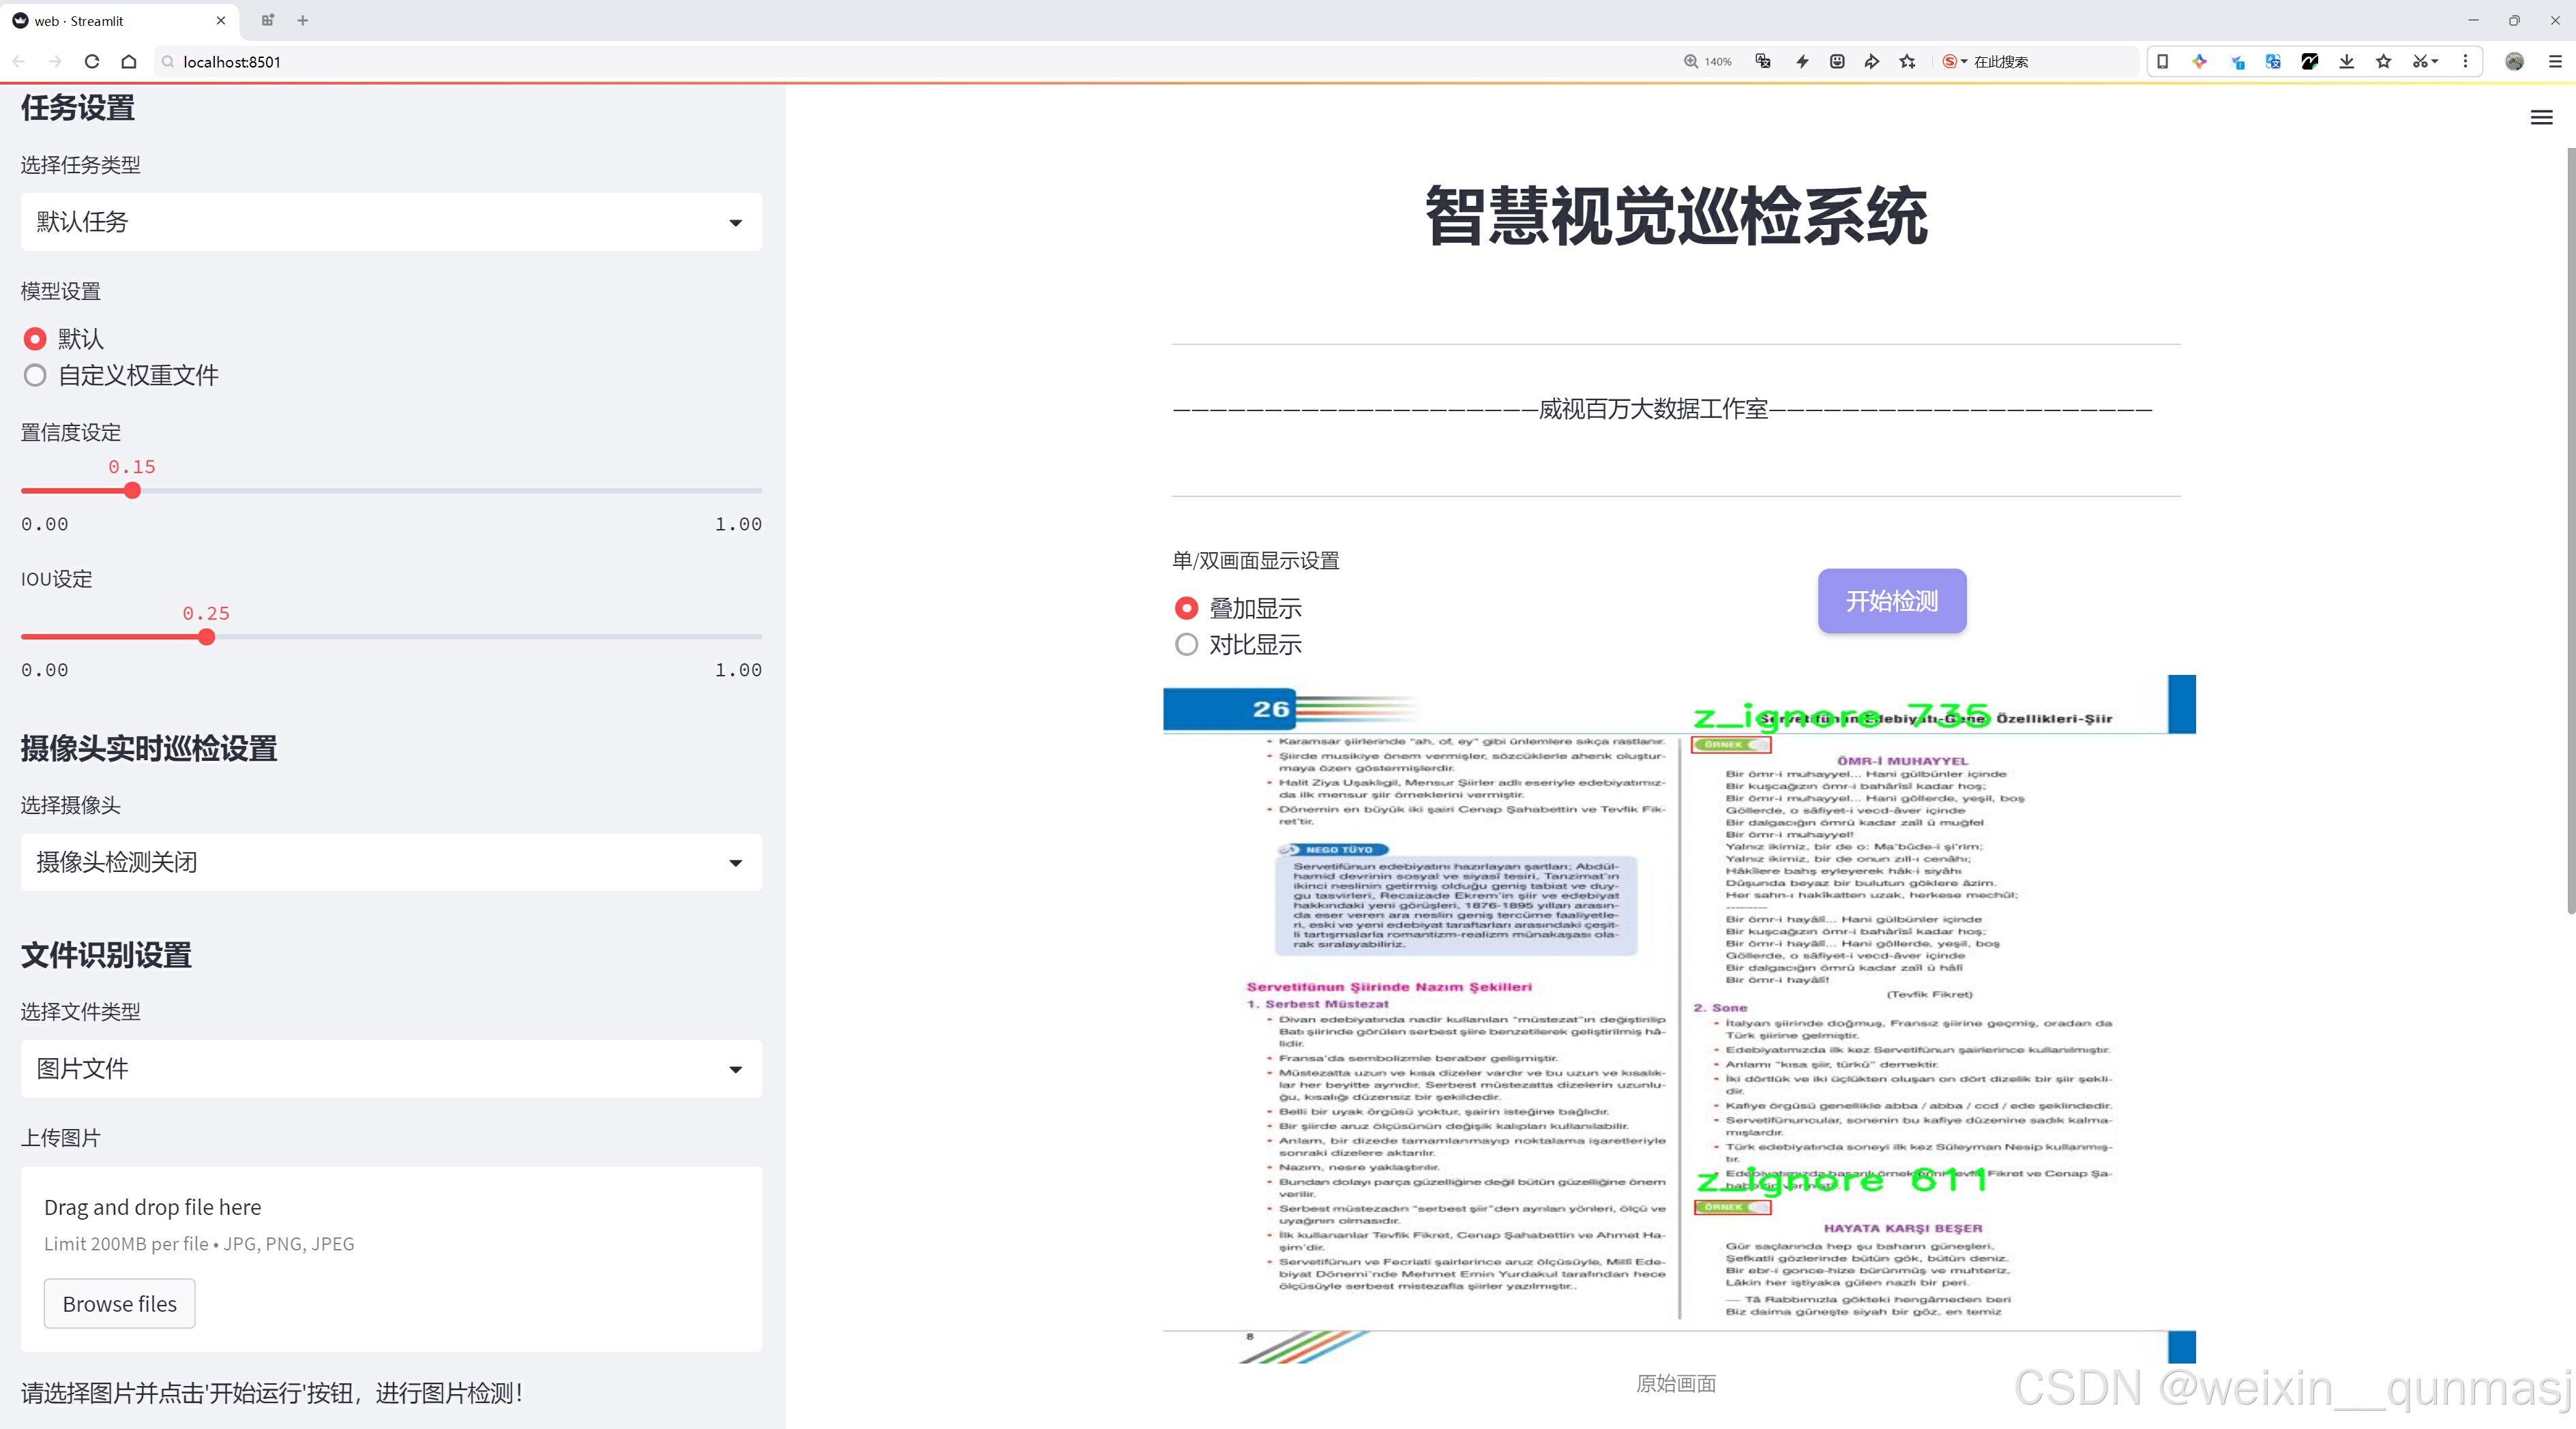The image size is (2576, 1429).
Task: Click the screenshot scissors icon
Action: pyautogui.click(x=2419, y=62)
